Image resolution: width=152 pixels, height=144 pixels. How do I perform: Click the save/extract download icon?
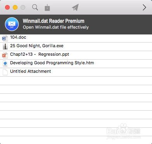(x=47, y=7)
